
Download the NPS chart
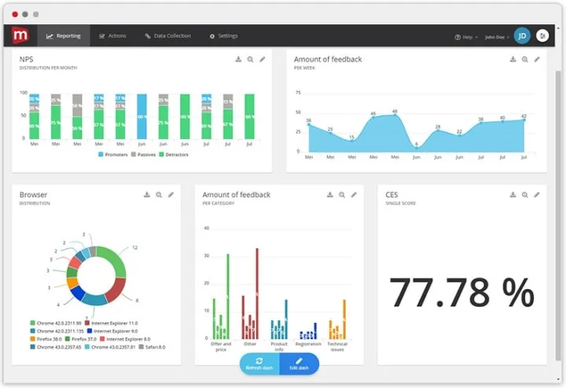[238, 60]
